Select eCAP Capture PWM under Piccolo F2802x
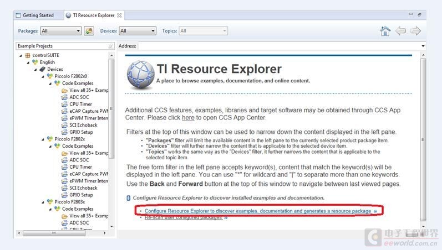 89,174
